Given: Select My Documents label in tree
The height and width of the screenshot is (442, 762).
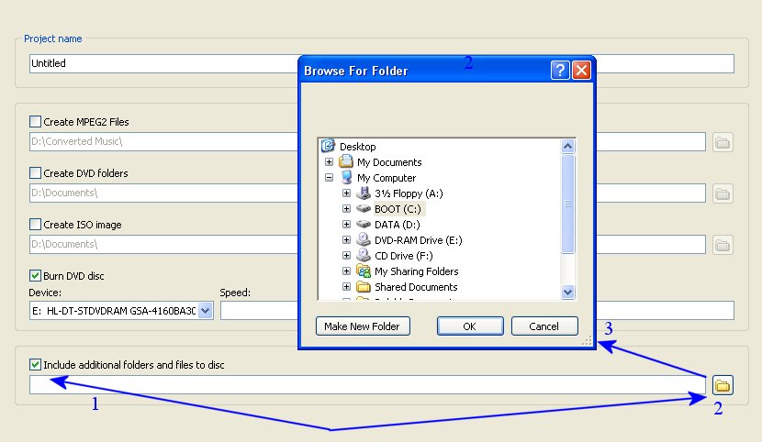Looking at the screenshot, I should coord(389,162).
